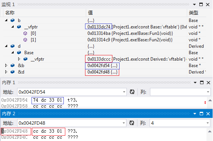Image resolution: width=213 pixels, height=141 pixels.
Task: Click the Base * type cell for &b
Action: tap(195, 66)
